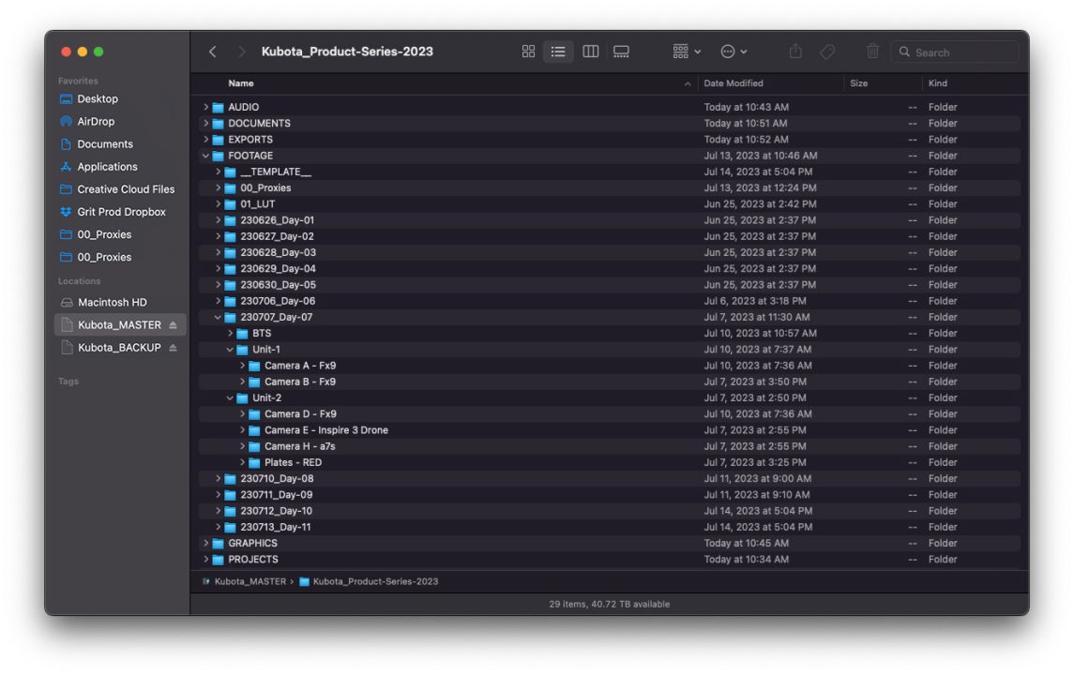Collapse the 230707_Day-07 folder
This screenshot has height=675, width=1074.
pyautogui.click(x=218, y=317)
